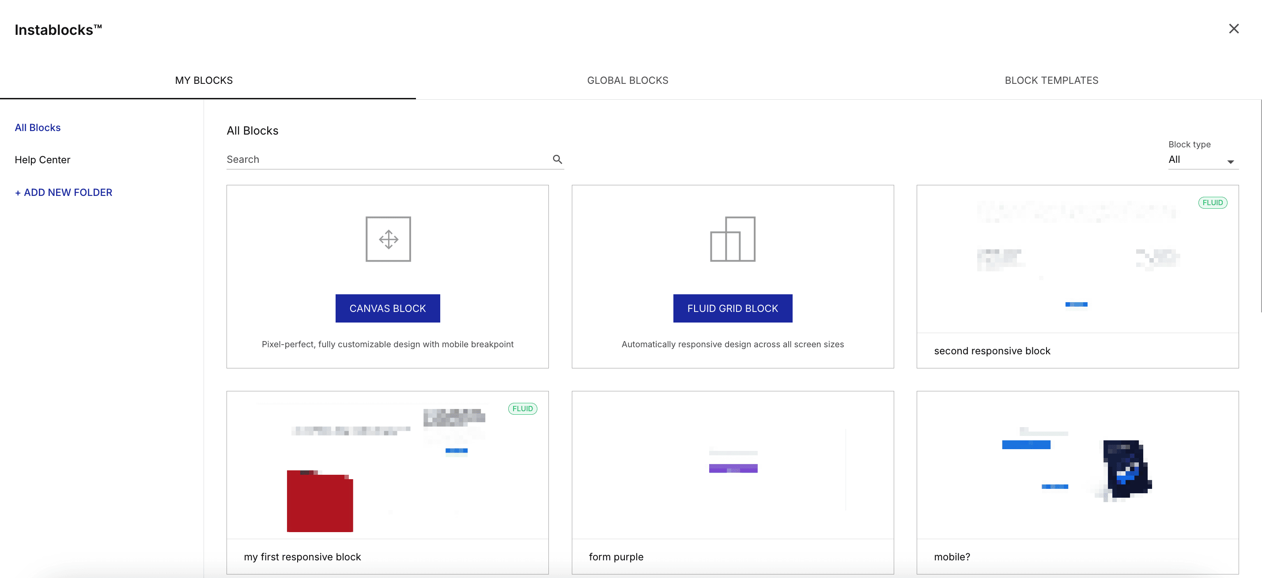Screen dimensions: 1262x578
Task: Select the form purple block thumbnail
Action: pyautogui.click(x=733, y=465)
